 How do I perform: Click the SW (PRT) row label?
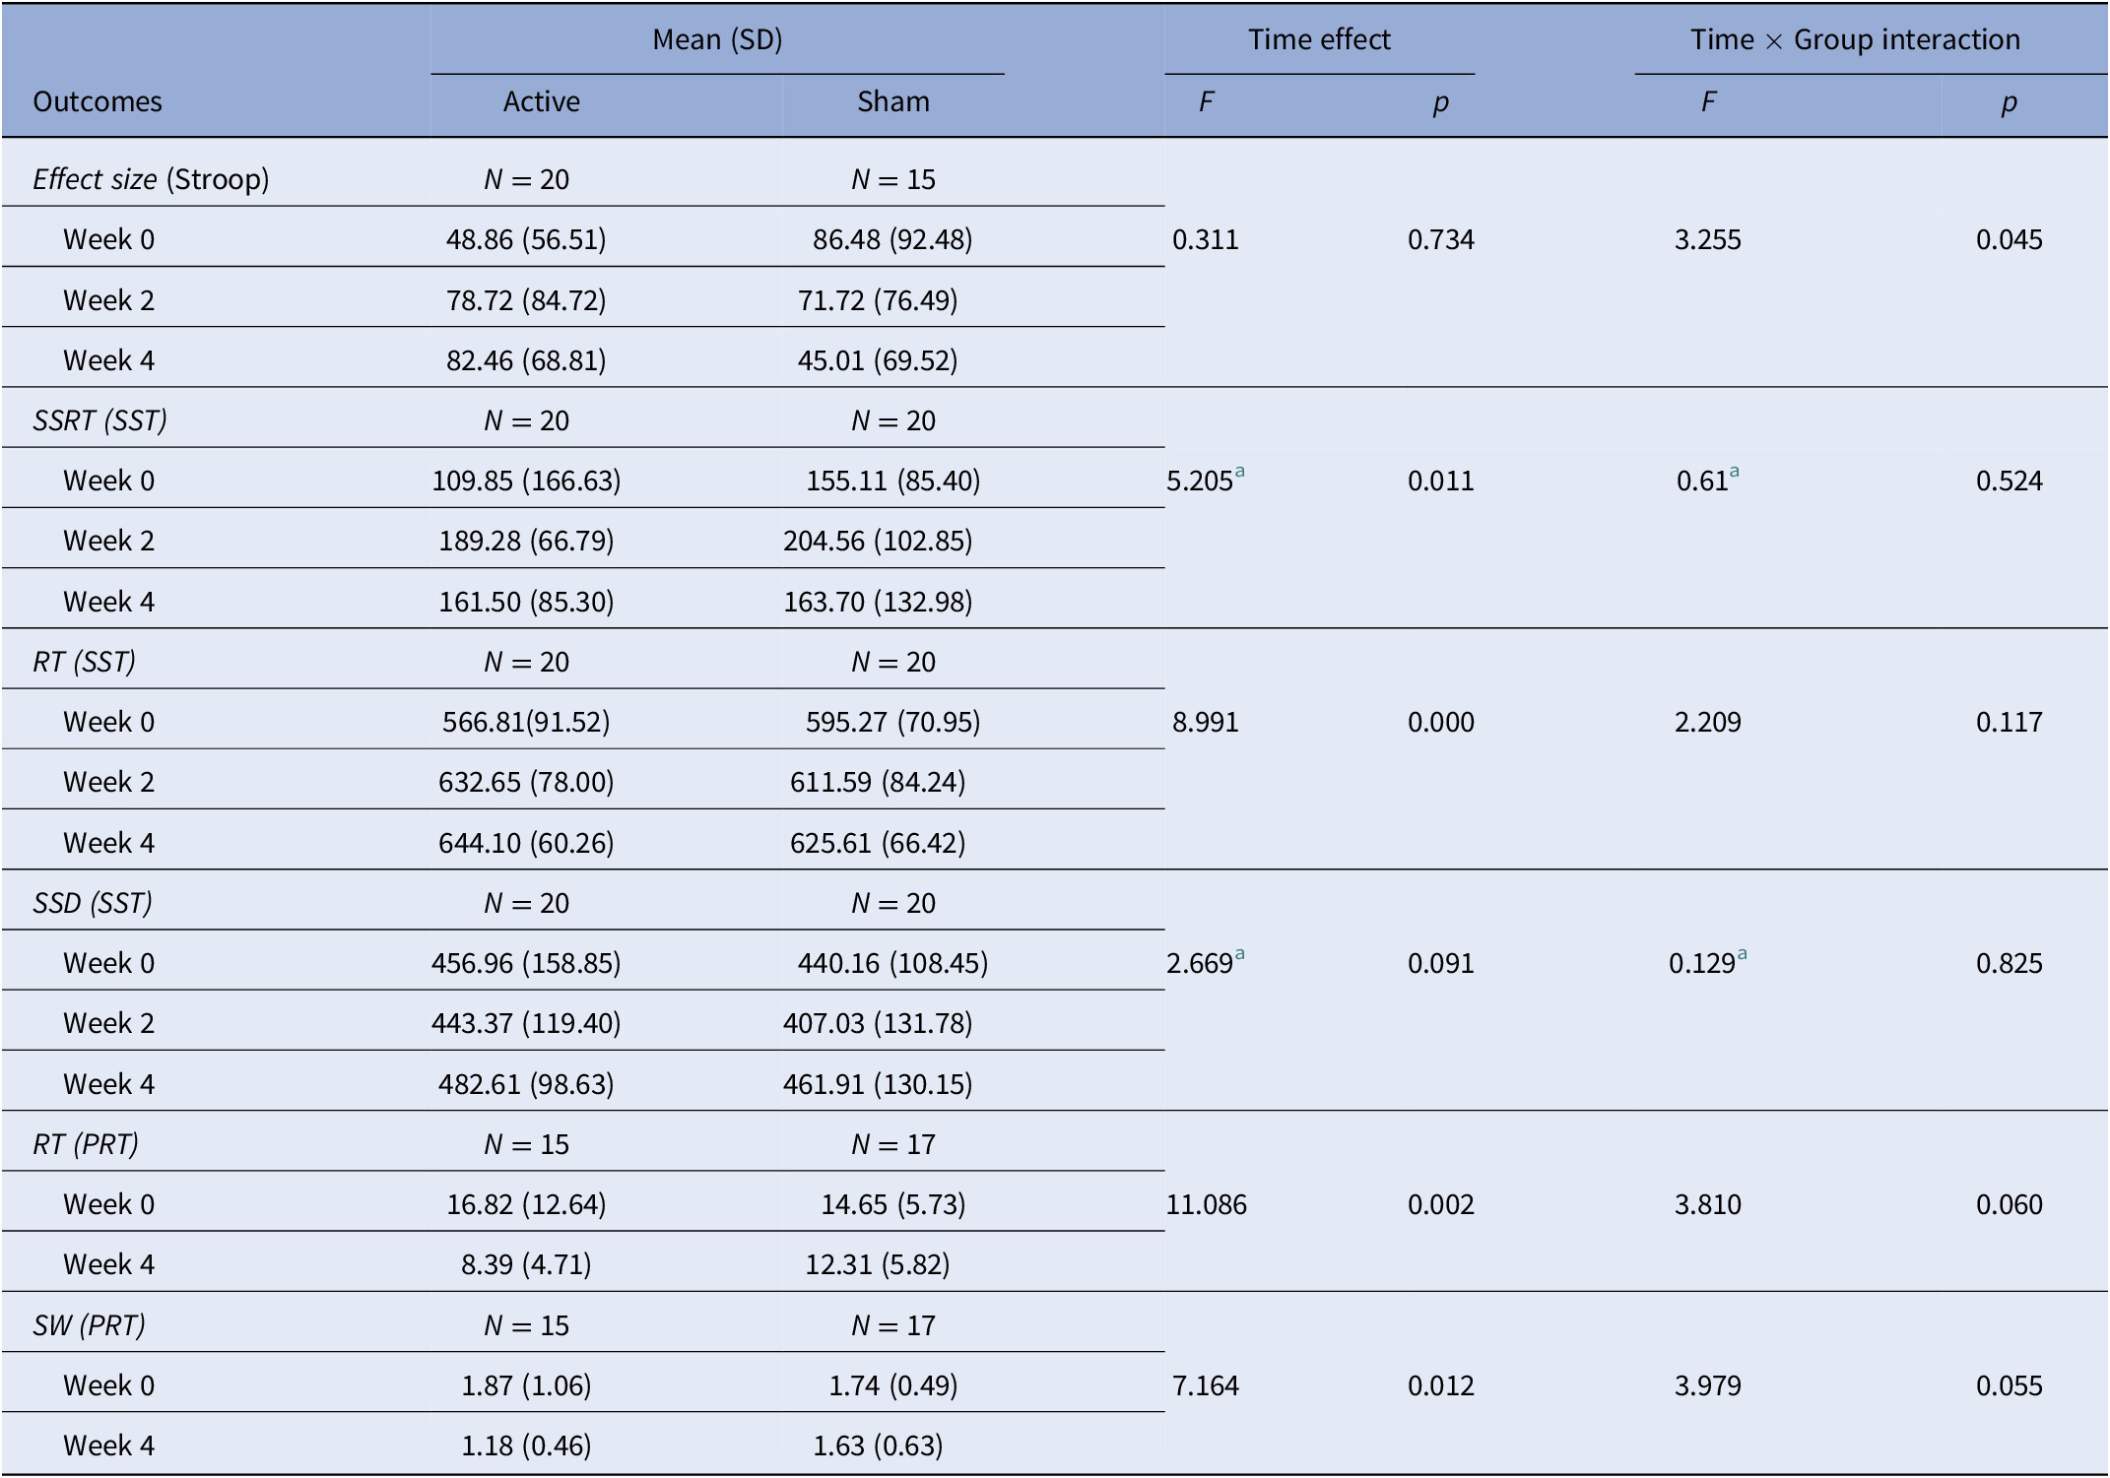click(x=89, y=1325)
